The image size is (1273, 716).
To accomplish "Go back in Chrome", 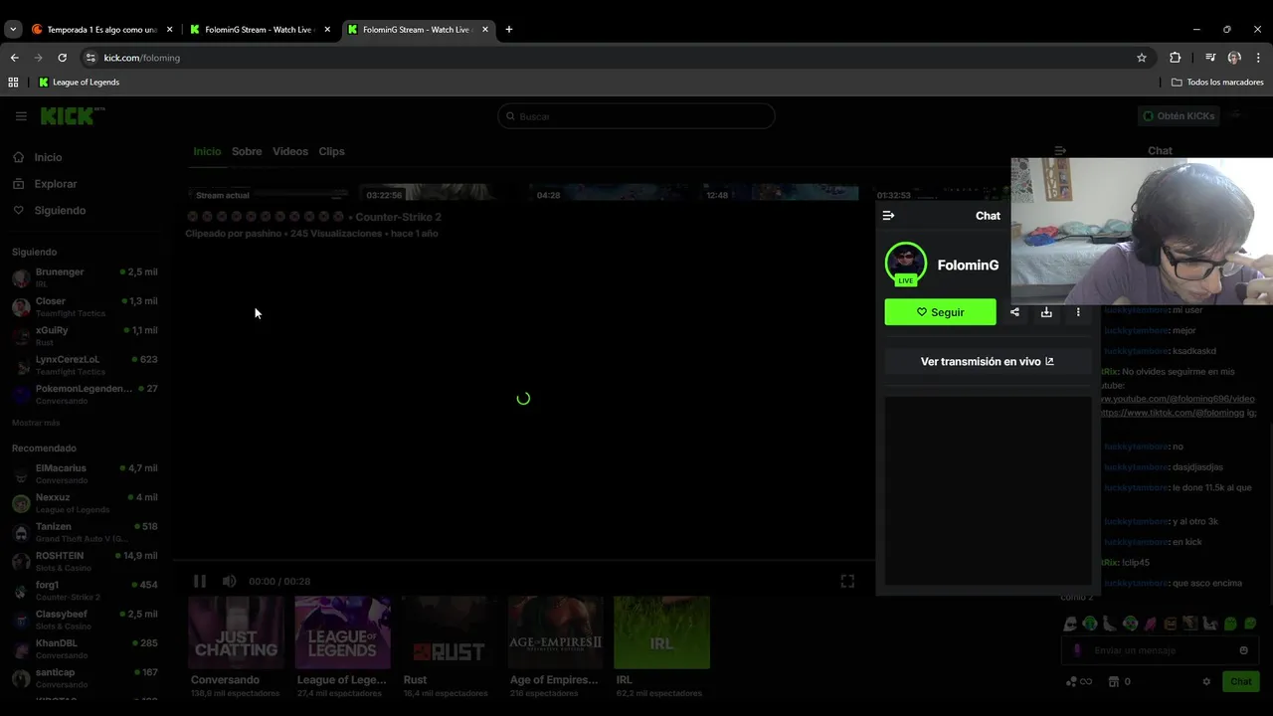I will pyautogui.click(x=14, y=58).
